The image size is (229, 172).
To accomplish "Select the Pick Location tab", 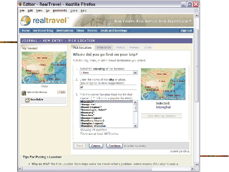I will click(x=82, y=47).
